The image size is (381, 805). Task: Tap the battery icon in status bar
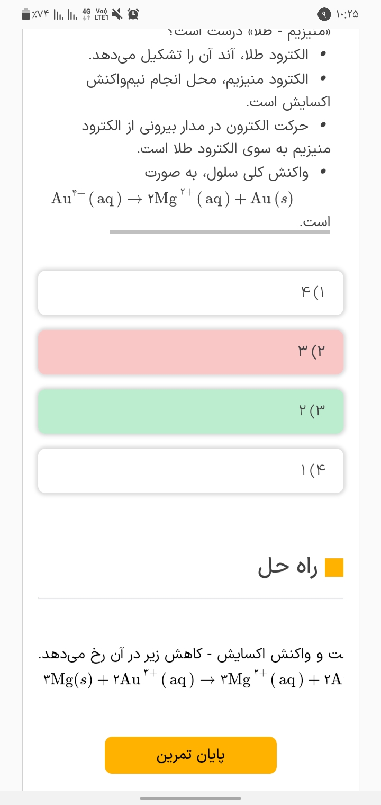click(x=26, y=14)
